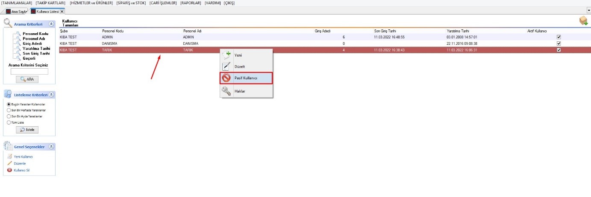Image resolution: width=591 pixels, height=197 pixels.
Task: Click the red Kullanıcı Sil icon
Action: (10, 170)
